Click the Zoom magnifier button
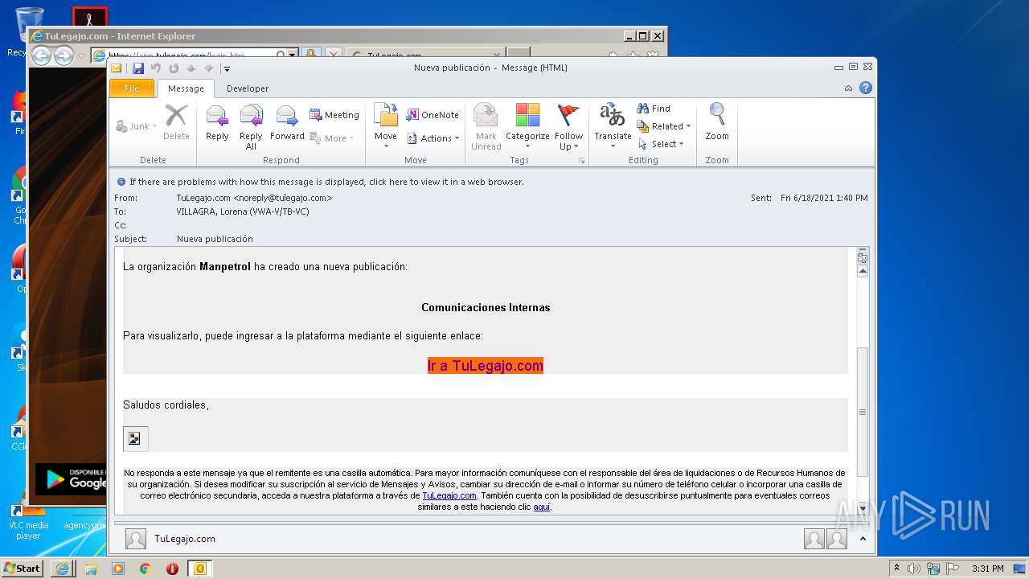 pyautogui.click(x=717, y=123)
